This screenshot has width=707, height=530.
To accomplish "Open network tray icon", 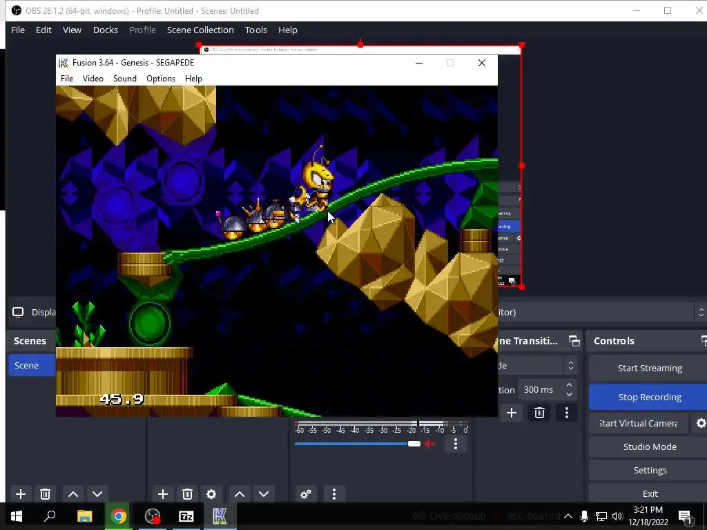I will tap(601, 516).
